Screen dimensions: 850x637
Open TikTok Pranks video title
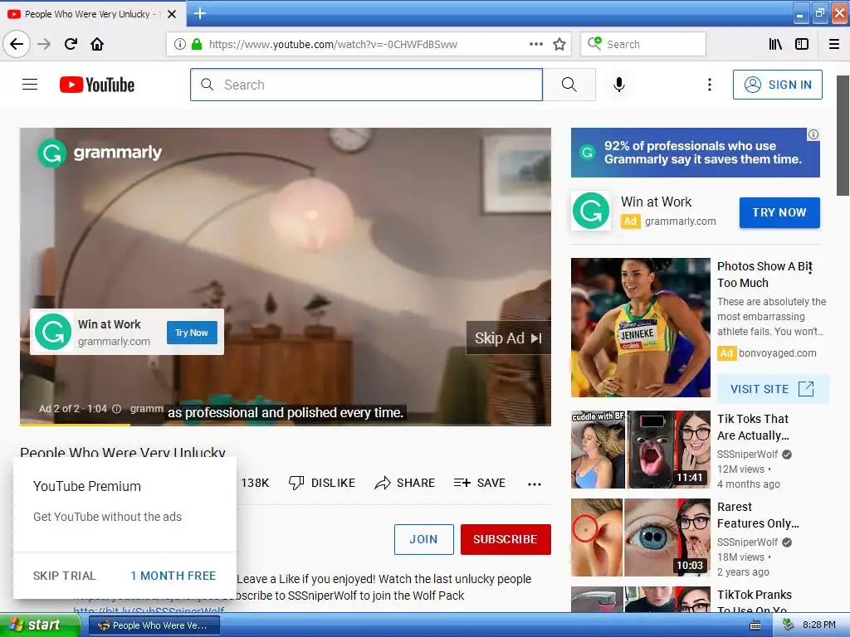coord(754,602)
